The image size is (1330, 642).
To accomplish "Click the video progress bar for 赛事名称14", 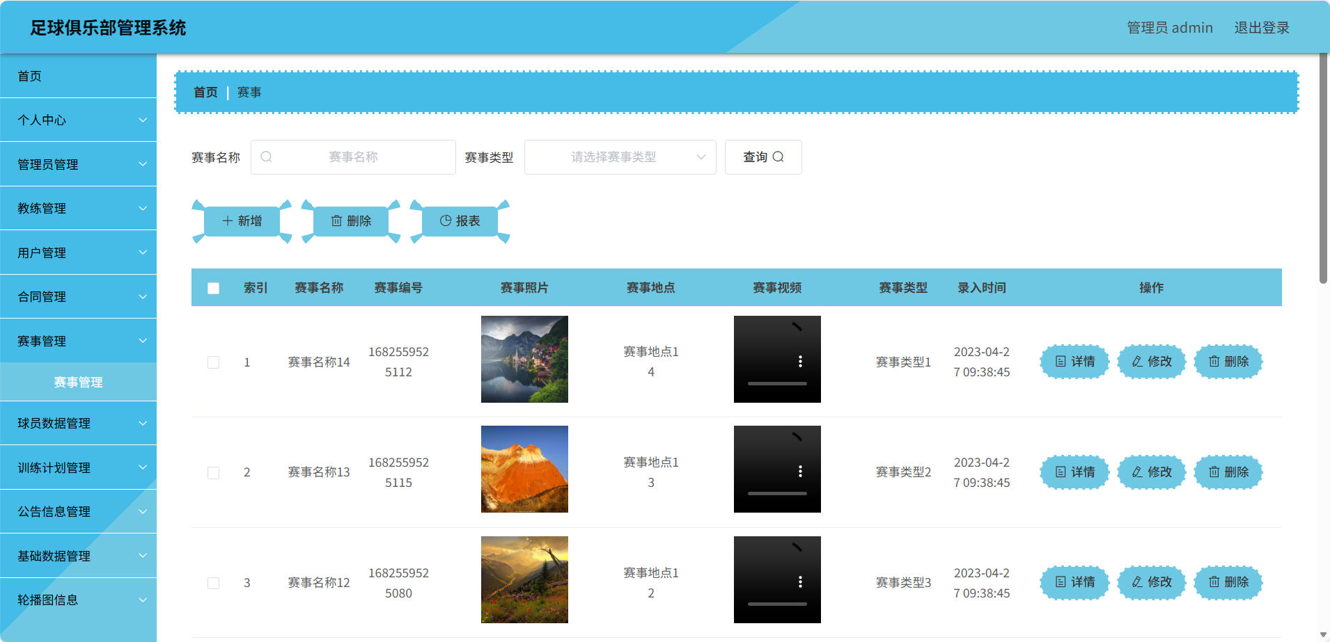I will click(777, 383).
